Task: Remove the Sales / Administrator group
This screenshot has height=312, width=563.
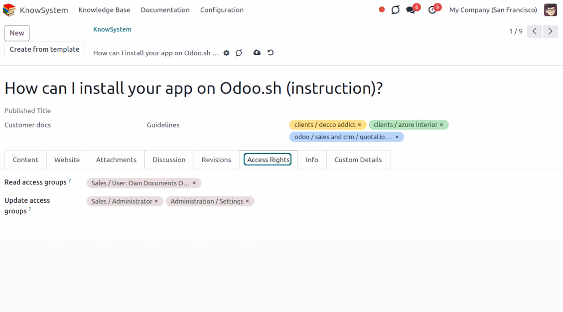Action: pyautogui.click(x=156, y=201)
